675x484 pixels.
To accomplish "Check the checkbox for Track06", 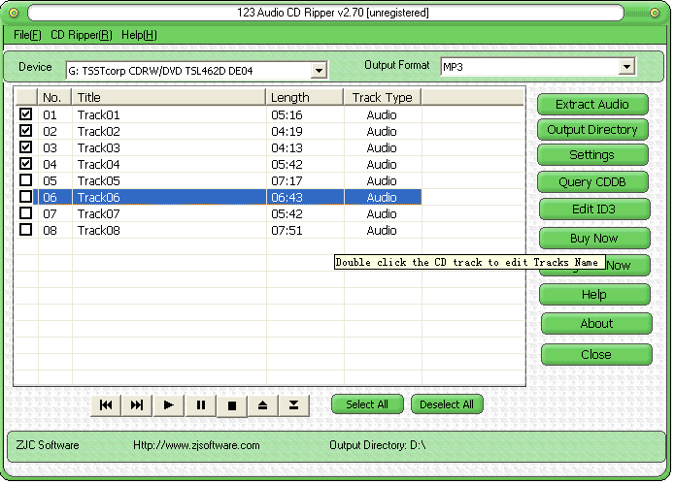I will tap(26, 197).
